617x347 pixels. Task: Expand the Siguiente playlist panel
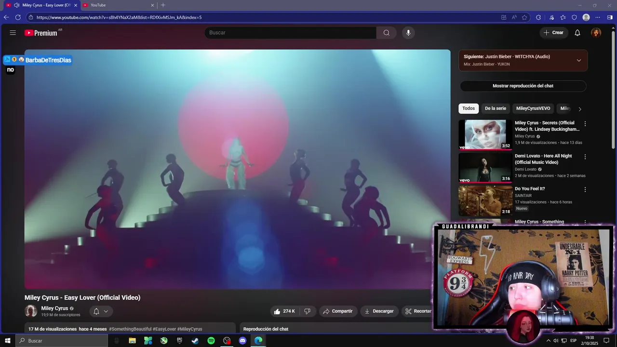tap(579, 60)
